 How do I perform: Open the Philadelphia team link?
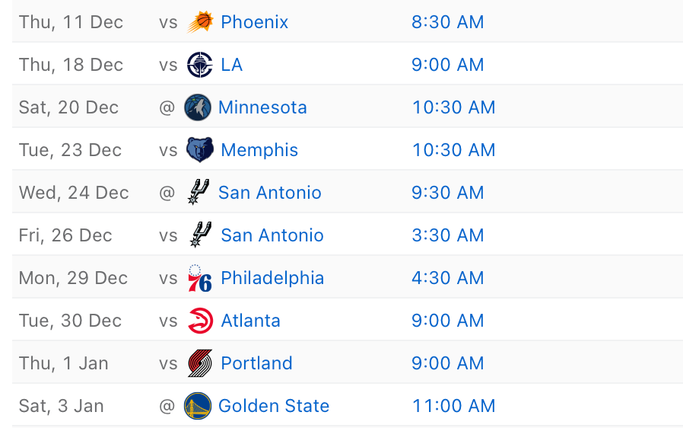(x=272, y=278)
